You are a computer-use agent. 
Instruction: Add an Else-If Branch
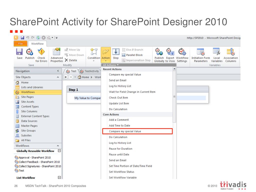pyautogui.click(x=132, y=50)
